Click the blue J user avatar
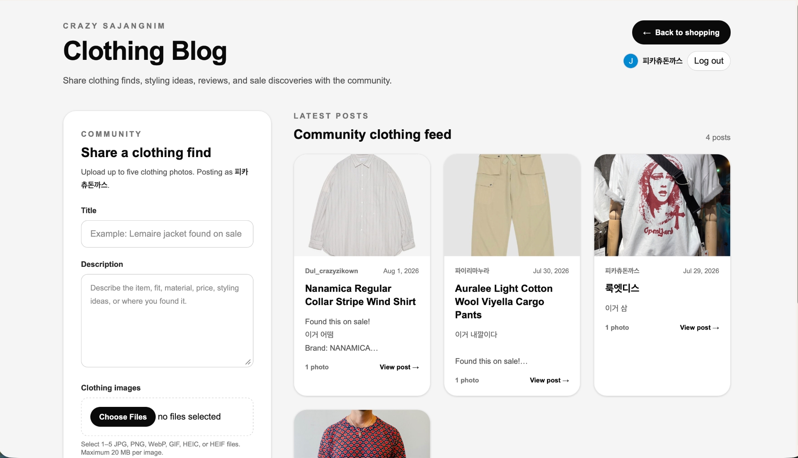The width and height of the screenshot is (798, 458). [631, 61]
